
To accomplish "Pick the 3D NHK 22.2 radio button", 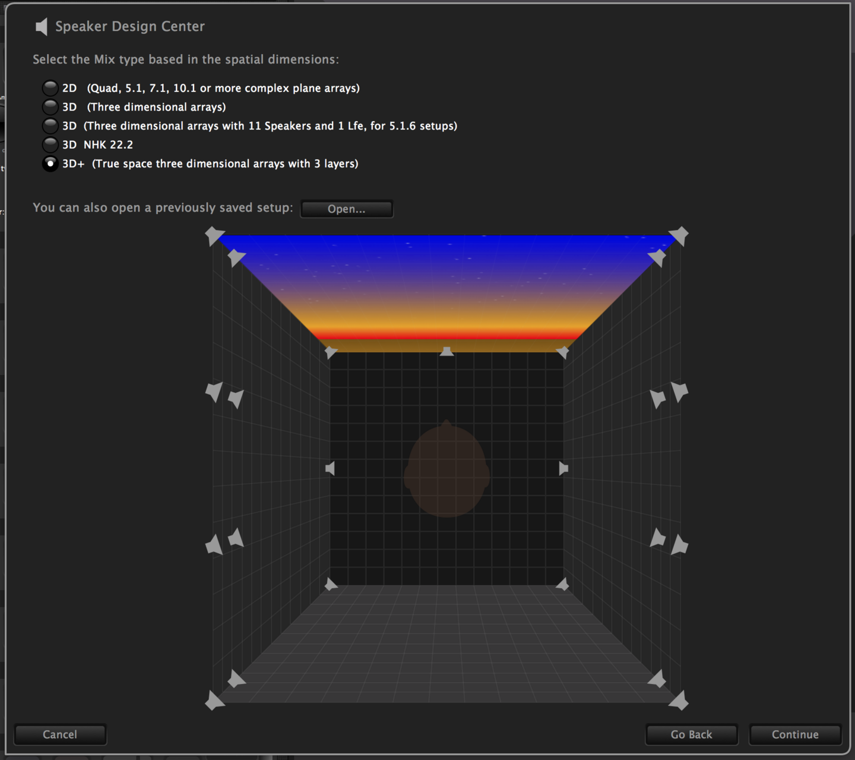I will [x=50, y=144].
